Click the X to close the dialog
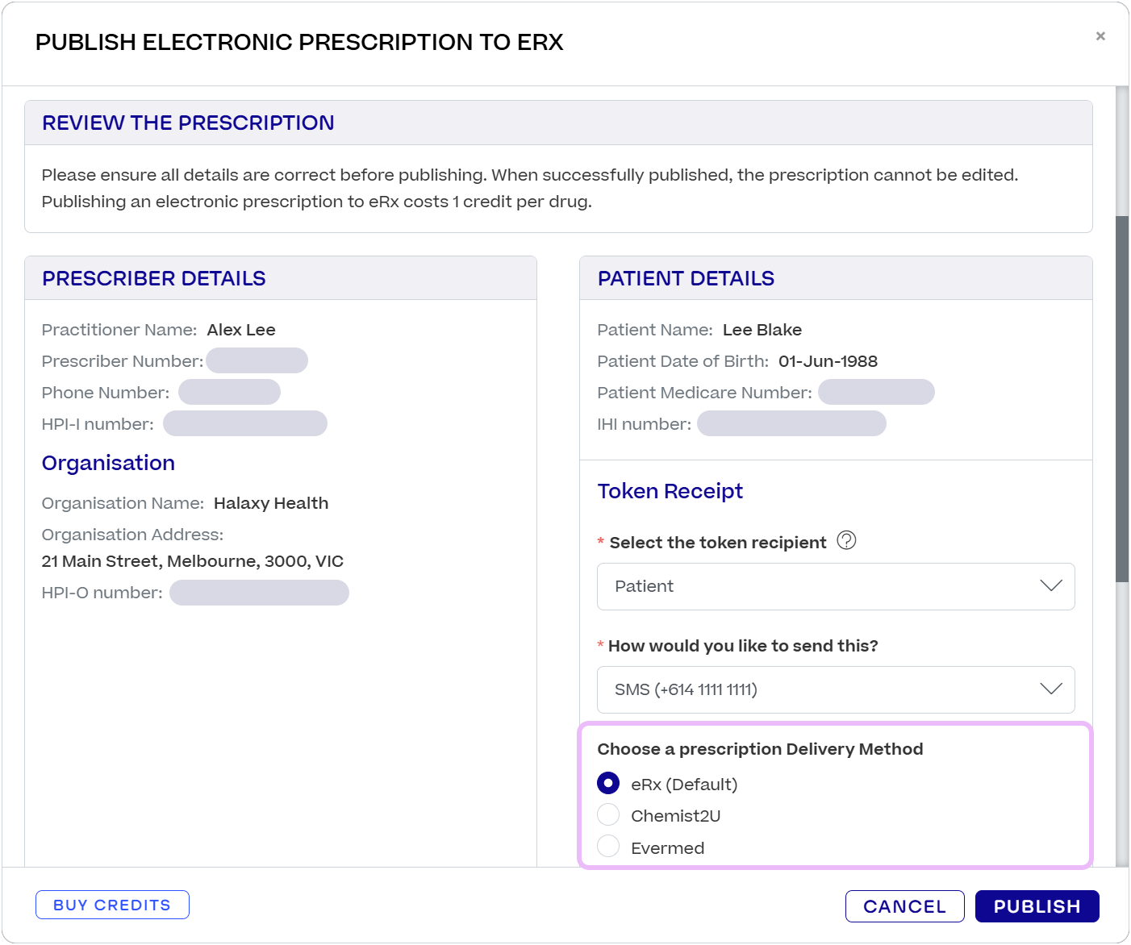This screenshot has height=945, width=1131. pyautogui.click(x=1100, y=35)
